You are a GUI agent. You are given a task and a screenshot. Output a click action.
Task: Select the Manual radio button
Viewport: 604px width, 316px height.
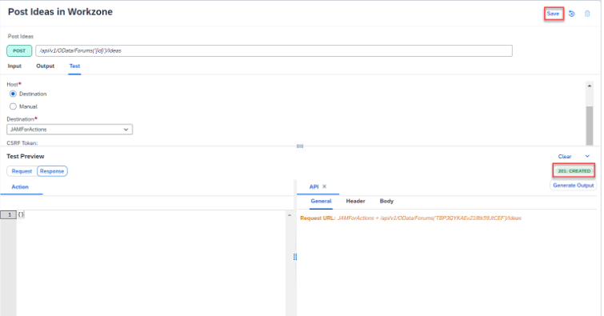coord(13,106)
